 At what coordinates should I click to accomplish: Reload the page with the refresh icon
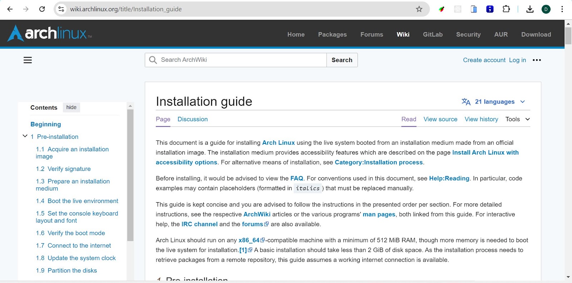[x=42, y=9]
